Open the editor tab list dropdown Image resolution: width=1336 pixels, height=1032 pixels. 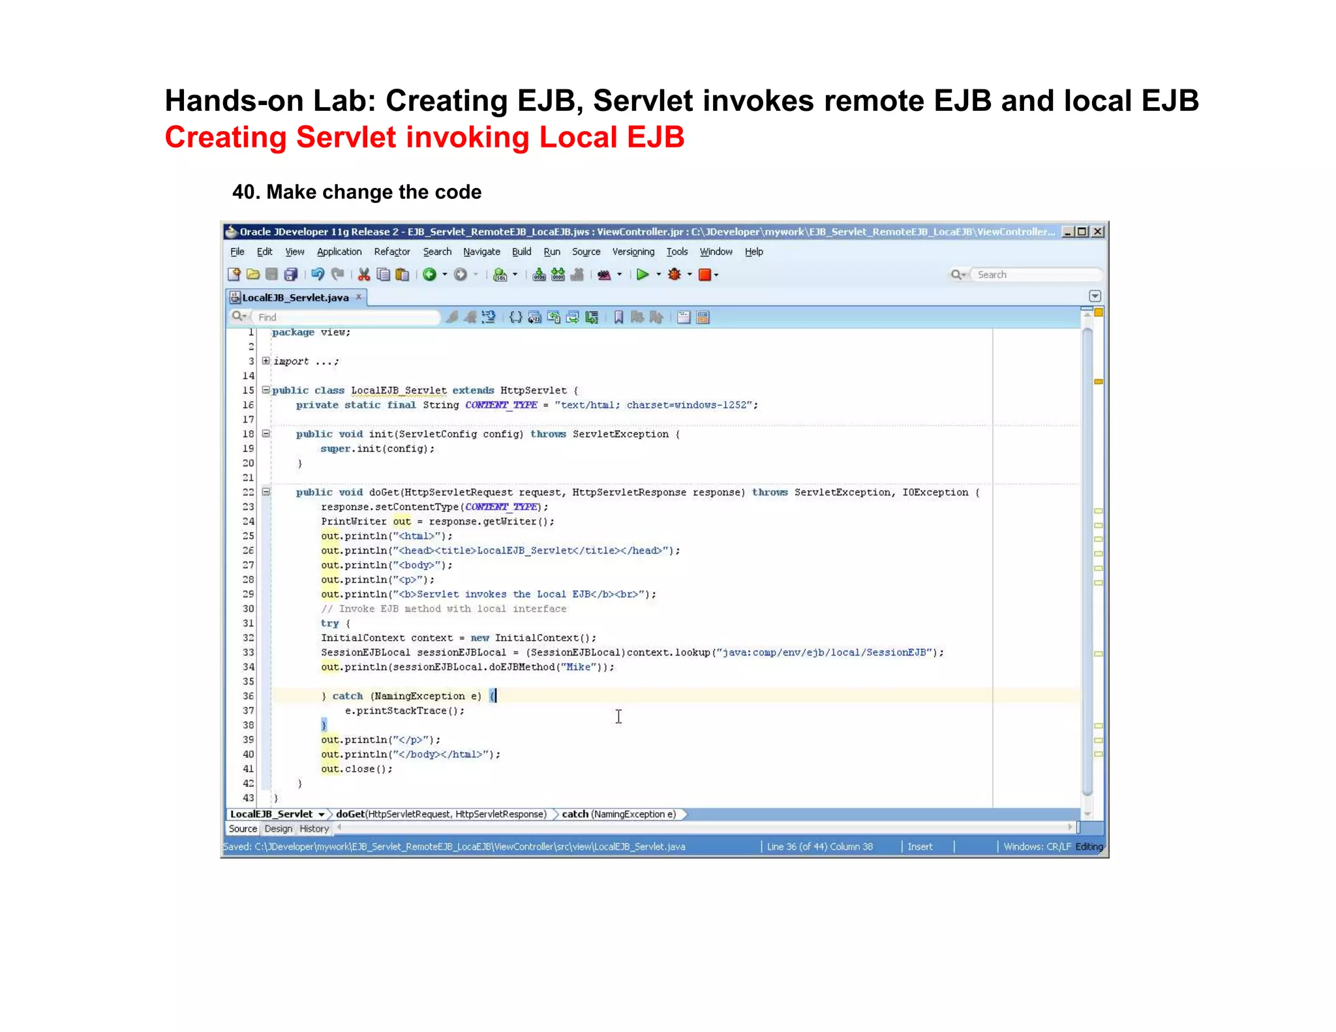(x=1095, y=296)
